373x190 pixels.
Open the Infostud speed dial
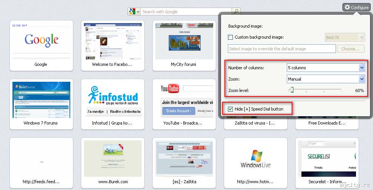(x=113, y=104)
